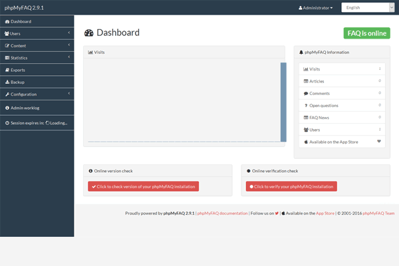Screen dimensions: 399x266
Task: Click the Online version check info icon
Action: coord(90,171)
